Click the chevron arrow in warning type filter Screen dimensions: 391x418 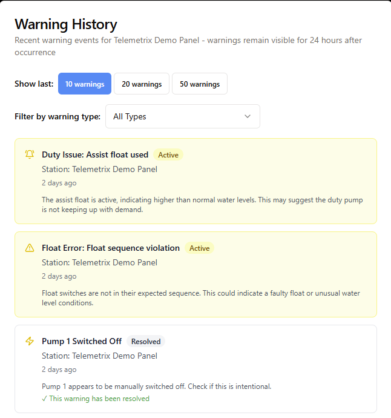tap(248, 116)
